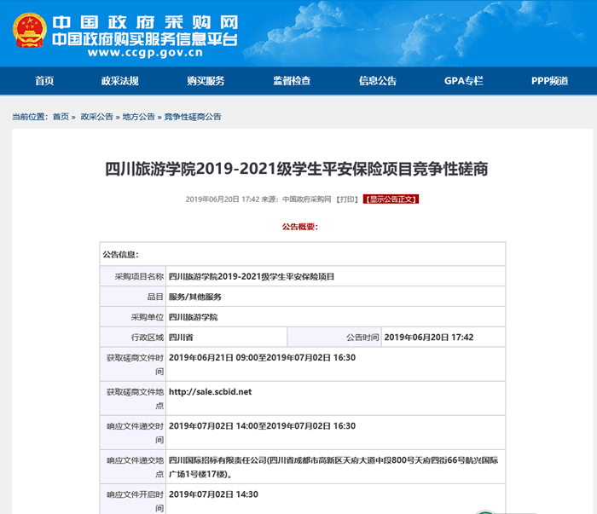Go to 政采公告 in the breadcrumb
Image resolution: width=597 pixels, height=514 pixels.
click(96, 117)
